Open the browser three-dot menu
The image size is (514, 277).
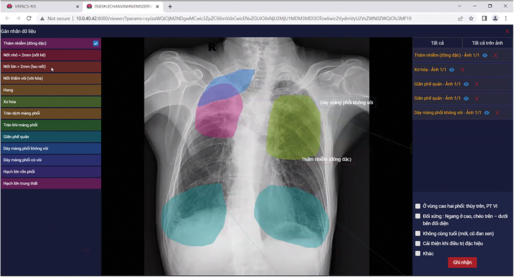point(506,18)
